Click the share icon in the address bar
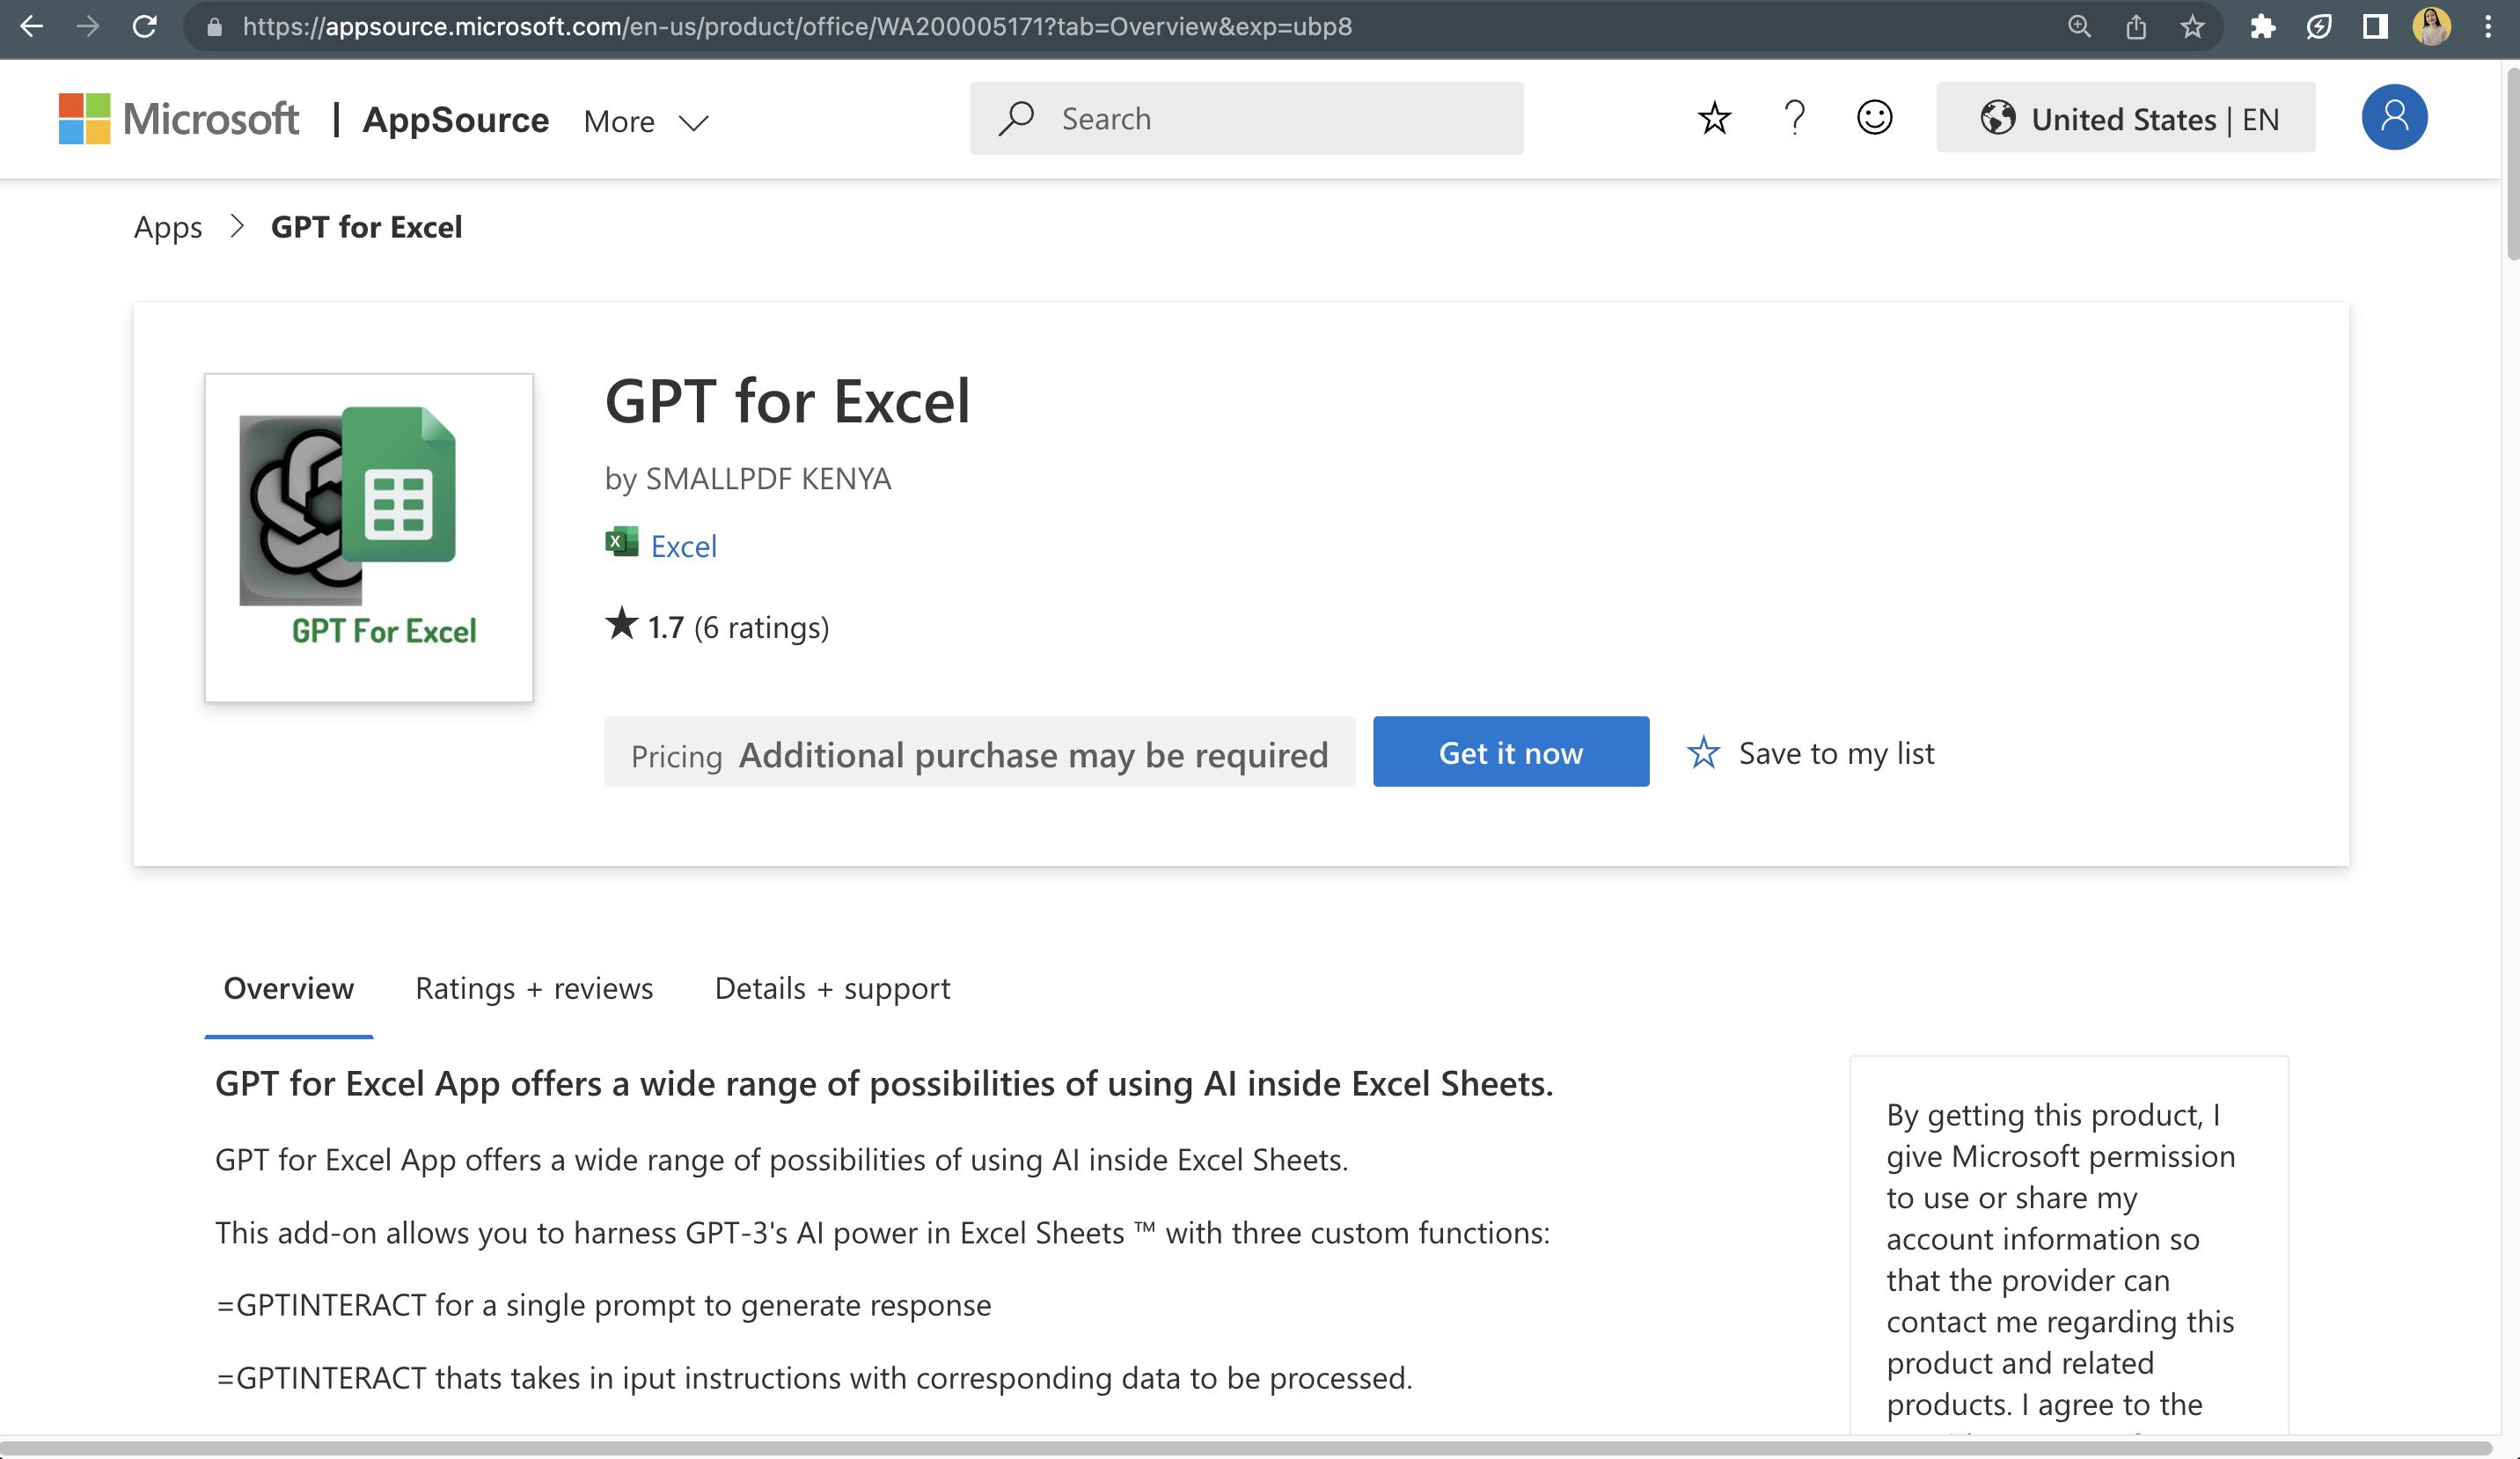Image resolution: width=2520 pixels, height=1459 pixels. tap(2137, 27)
